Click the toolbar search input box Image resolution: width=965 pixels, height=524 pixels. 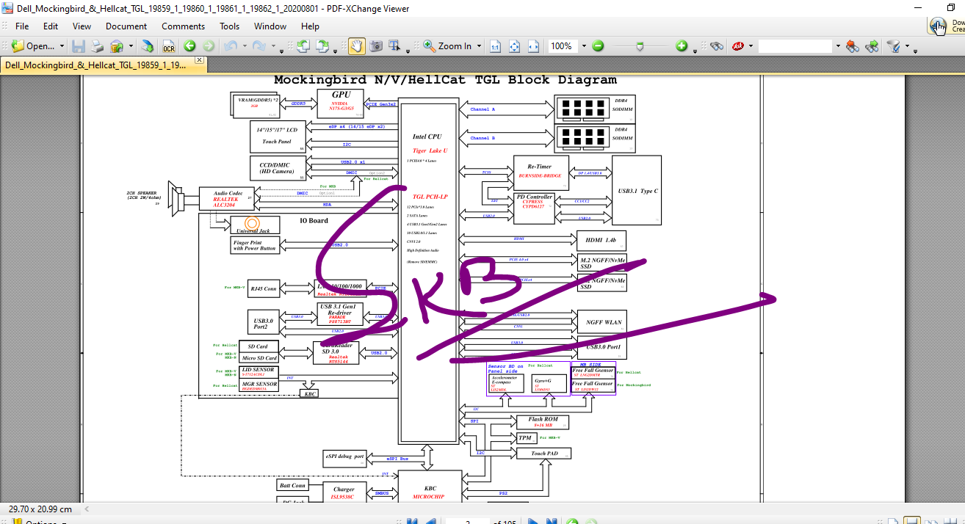[795, 46]
